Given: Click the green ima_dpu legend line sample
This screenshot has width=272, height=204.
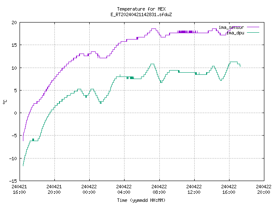Looking at the screenshot, I should coord(253,33).
